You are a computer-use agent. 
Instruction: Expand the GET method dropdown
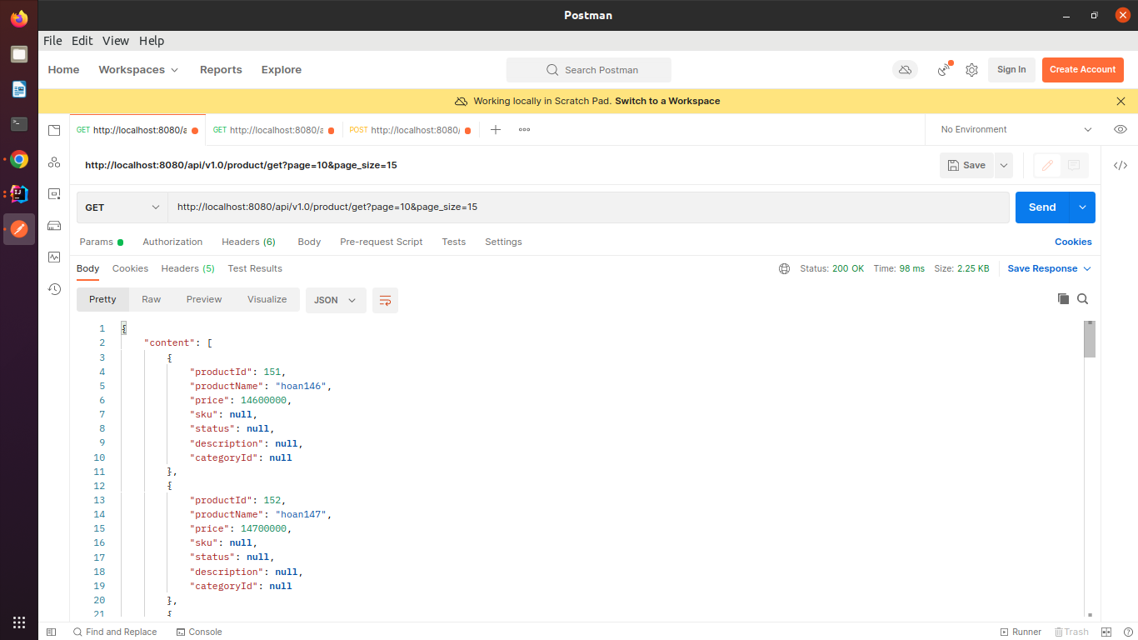[x=122, y=207]
